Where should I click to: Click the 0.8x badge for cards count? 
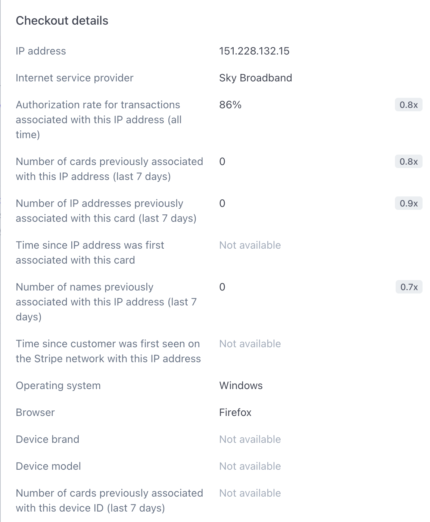point(408,162)
